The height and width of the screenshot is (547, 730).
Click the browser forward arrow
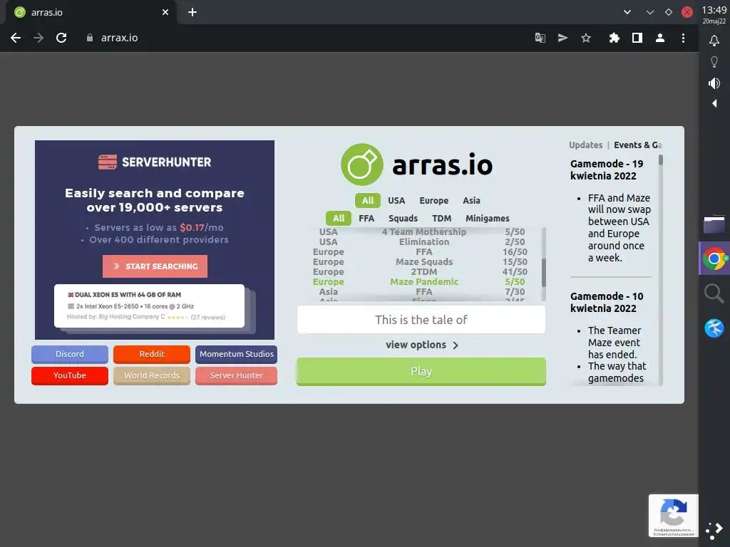pos(38,38)
